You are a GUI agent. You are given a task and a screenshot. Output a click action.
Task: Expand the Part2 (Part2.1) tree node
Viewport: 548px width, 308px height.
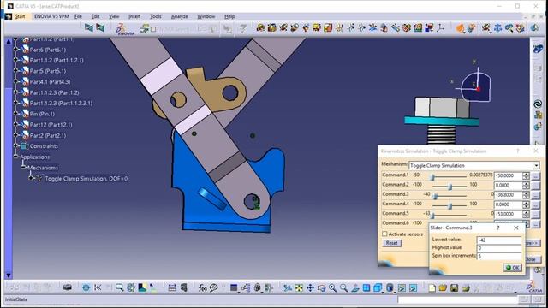[x=15, y=135]
